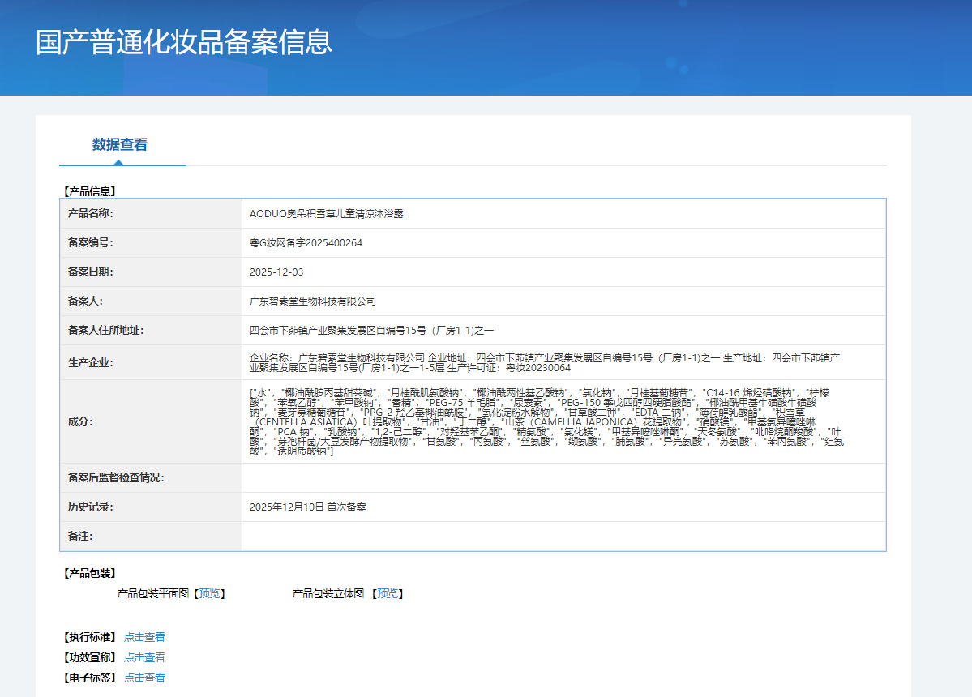Click 点击查看 next to 执行标准
Screen dimensions: 972x697
click(144, 637)
